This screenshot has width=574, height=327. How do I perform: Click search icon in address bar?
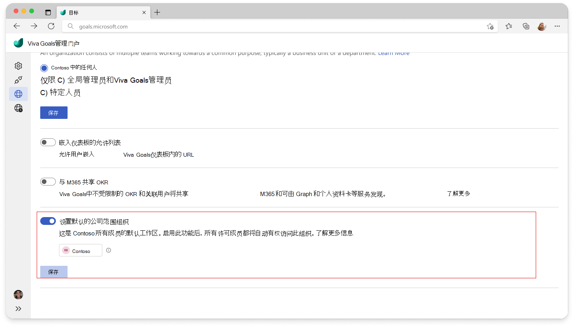(70, 26)
